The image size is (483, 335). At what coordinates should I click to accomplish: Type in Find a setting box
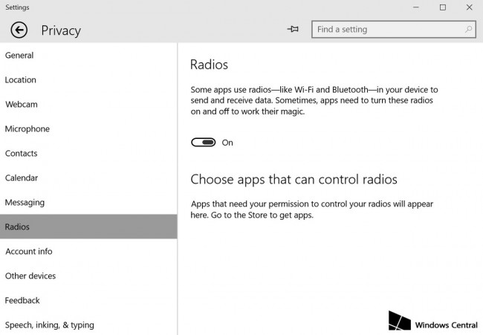pos(386,30)
